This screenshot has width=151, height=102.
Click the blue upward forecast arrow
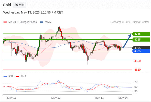127,41
